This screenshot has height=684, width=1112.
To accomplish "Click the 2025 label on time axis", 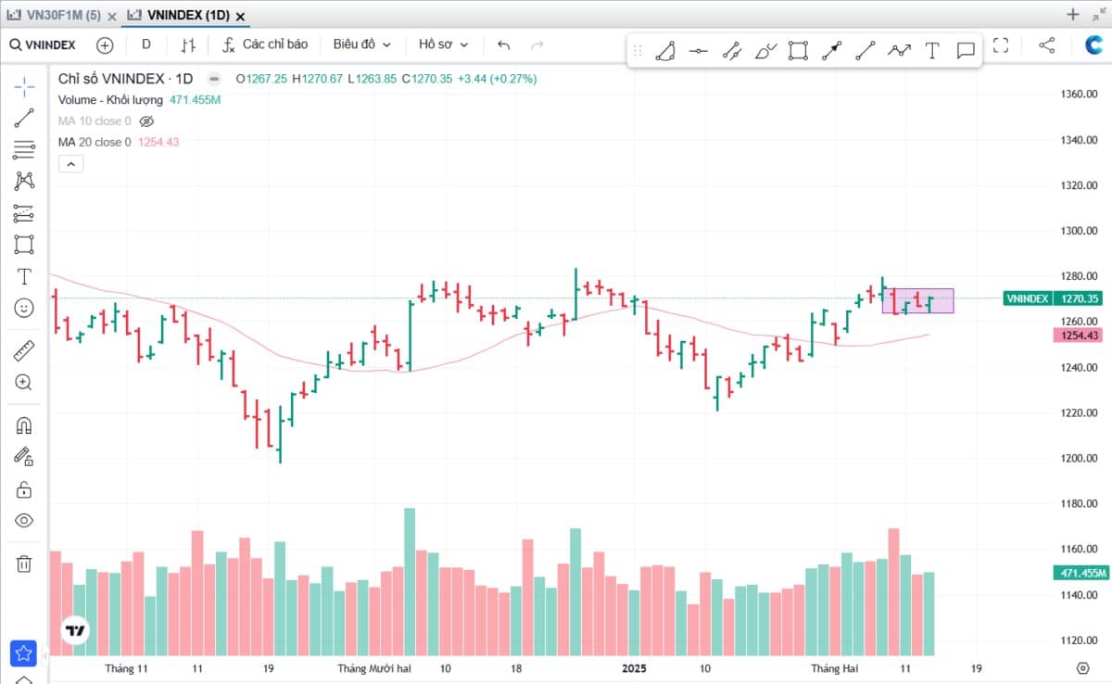I will 634,668.
